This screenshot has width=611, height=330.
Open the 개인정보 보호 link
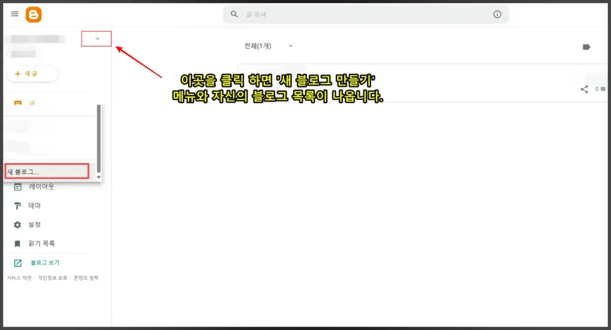[53, 278]
